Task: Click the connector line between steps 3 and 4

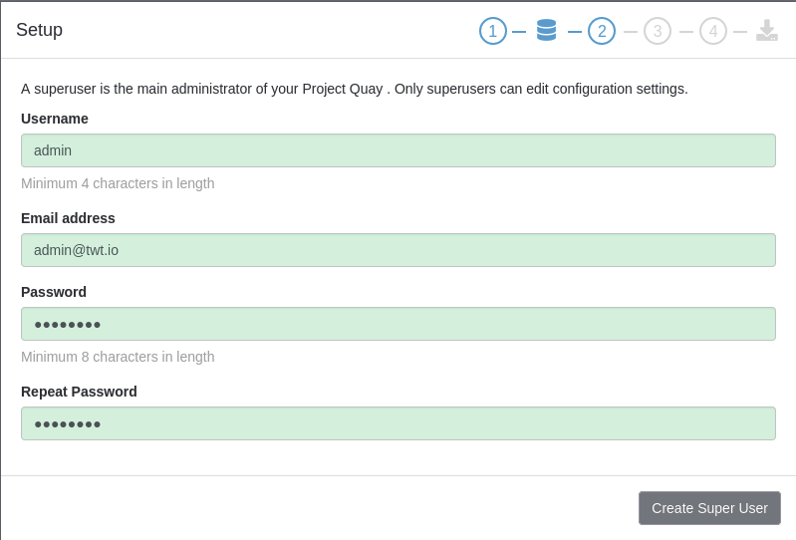Action: (686, 32)
